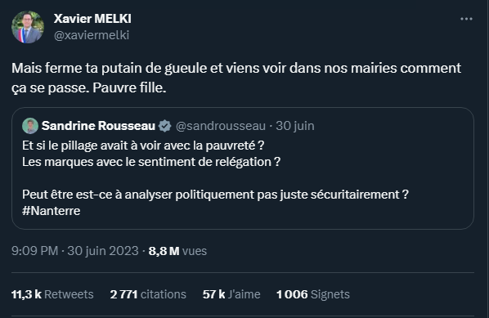Open the @xaviermelki handle

point(92,35)
